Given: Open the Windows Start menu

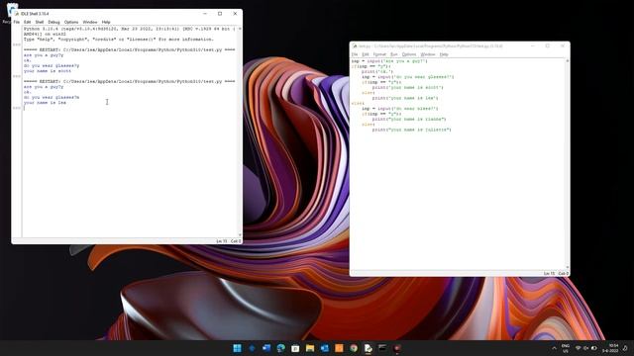Looking at the screenshot, I should (238, 348).
